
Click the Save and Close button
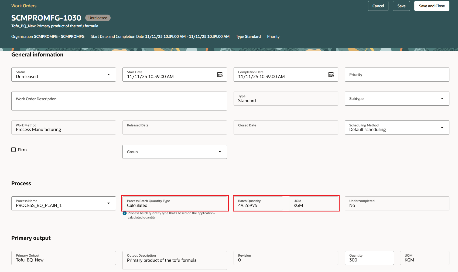pyautogui.click(x=432, y=6)
